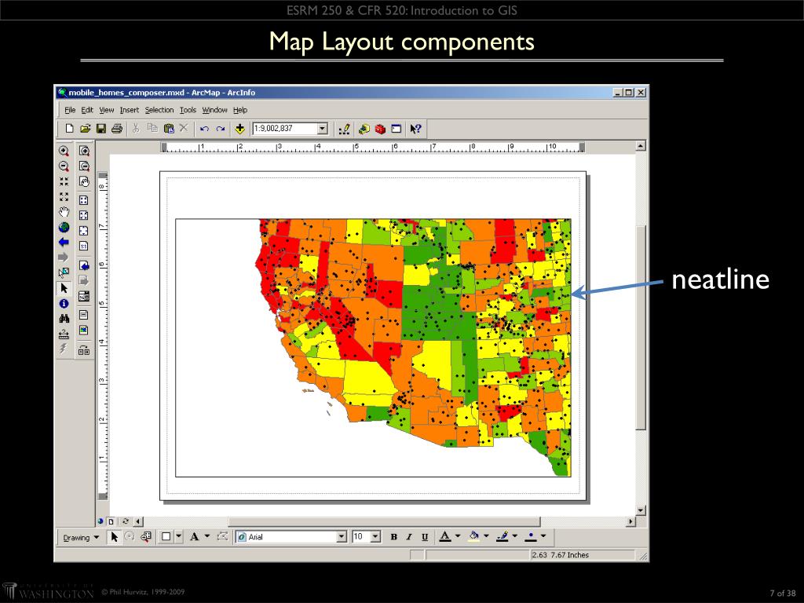Click the fill color bucket swatch
The height and width of the screenshot is (603, 804).
(x=474, y=537)
